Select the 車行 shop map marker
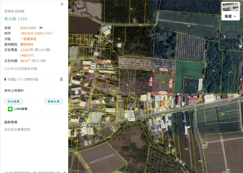Image resolution: width=243 pixels, height=173 pixels. (84, 125)
